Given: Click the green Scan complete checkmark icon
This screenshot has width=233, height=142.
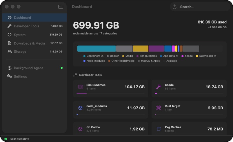Looking at the screenshot, I should click(x=6, y=139).
